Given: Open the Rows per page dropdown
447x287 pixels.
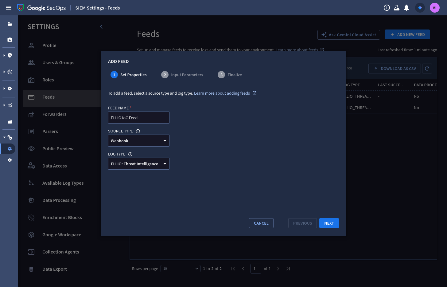Looking at the screenshot, I should [181, 269].
